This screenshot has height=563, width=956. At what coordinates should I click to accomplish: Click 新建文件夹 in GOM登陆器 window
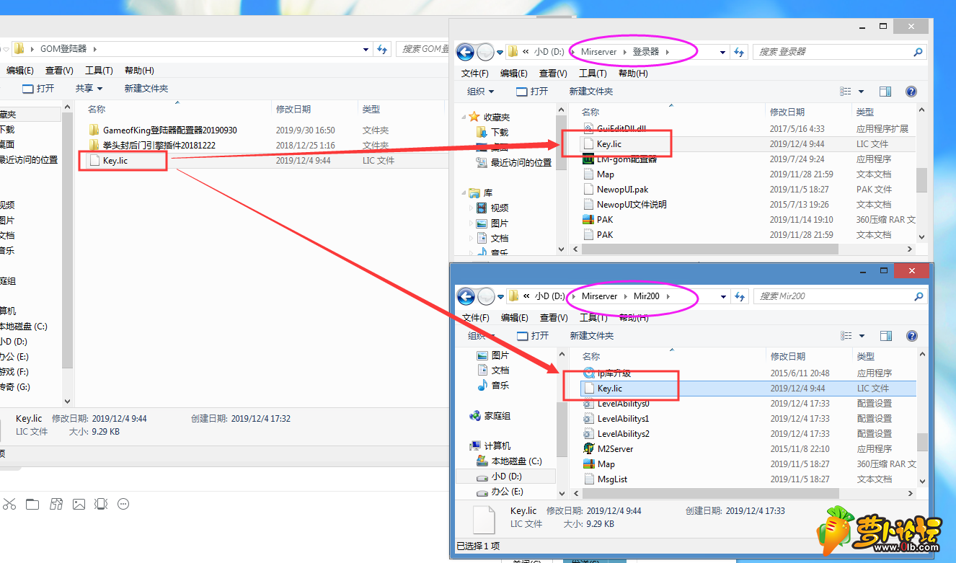coord(146,88)
